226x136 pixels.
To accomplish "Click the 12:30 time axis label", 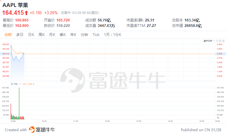I will (107, 121).
